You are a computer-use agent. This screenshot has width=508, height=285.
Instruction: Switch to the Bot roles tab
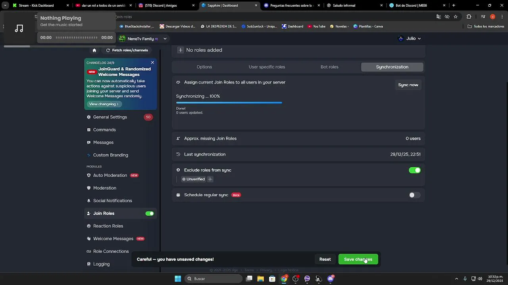[x=329, y=67]
